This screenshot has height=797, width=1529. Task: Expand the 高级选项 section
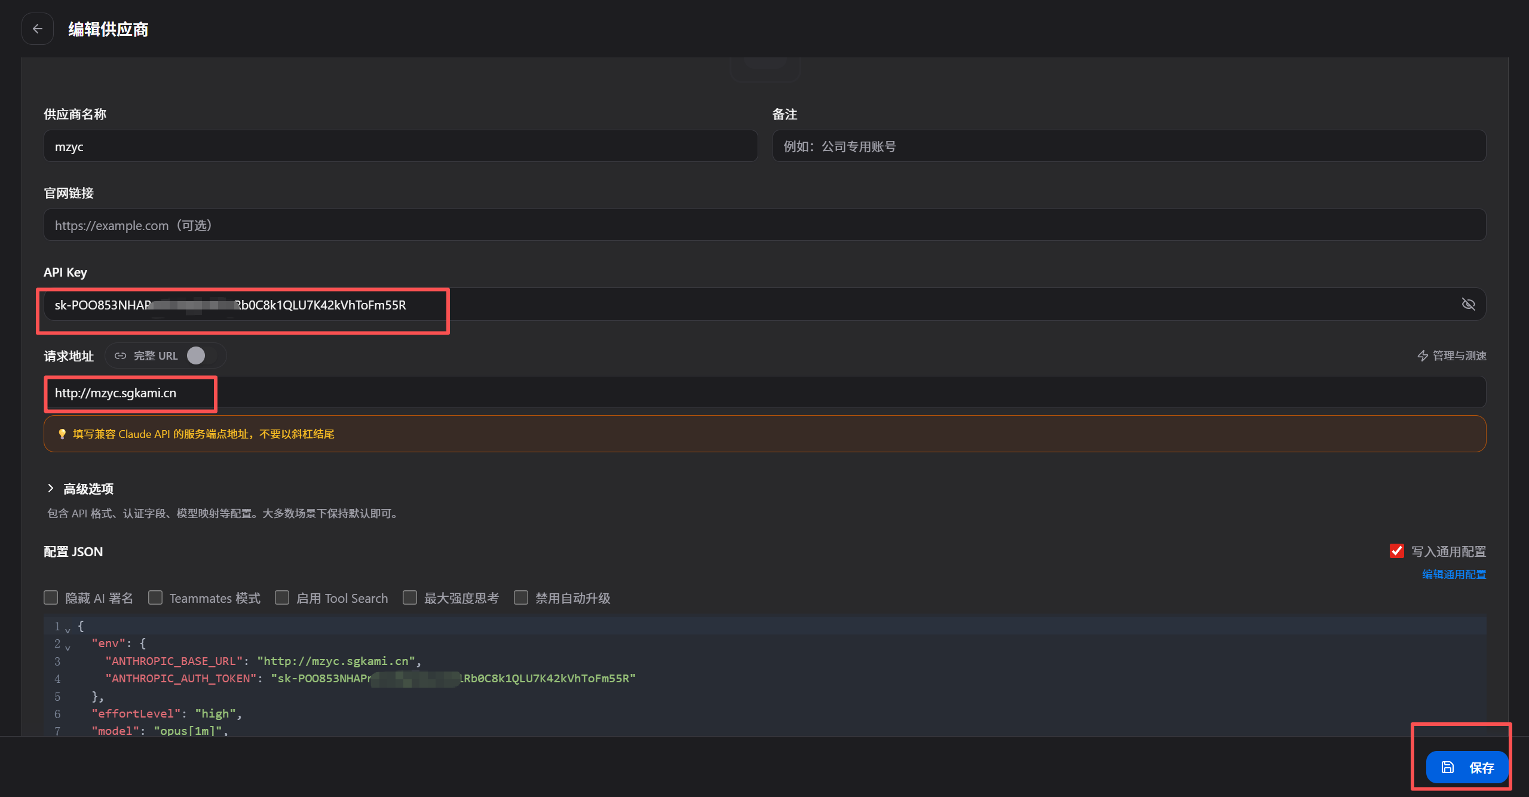(x=80, y=489)
